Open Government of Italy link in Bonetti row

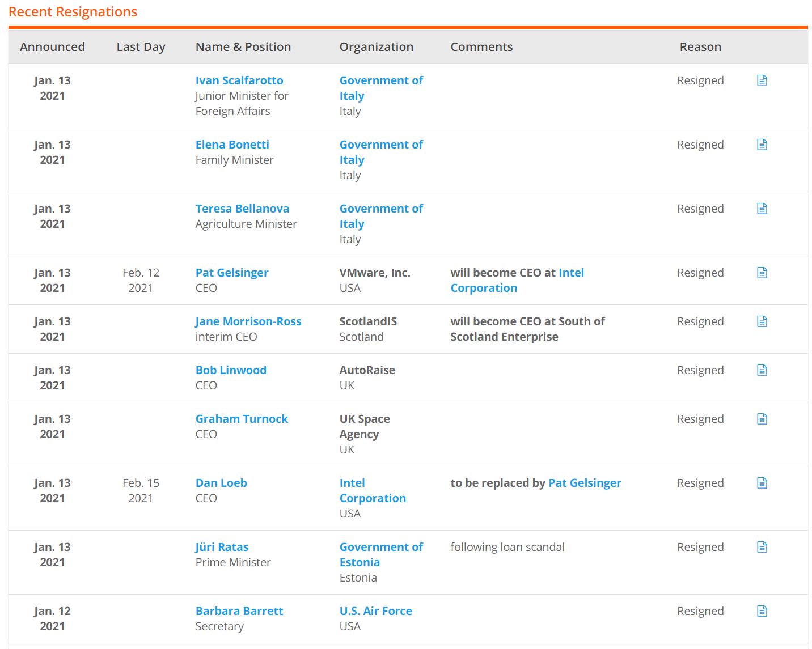tap(381, 152)
